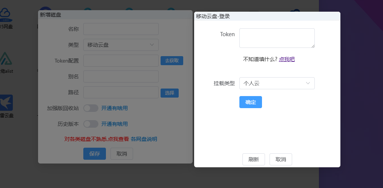The width and height of the screenshot is (383, 188).
Task: Click the 选择 path button
Action: click(170, 93)
